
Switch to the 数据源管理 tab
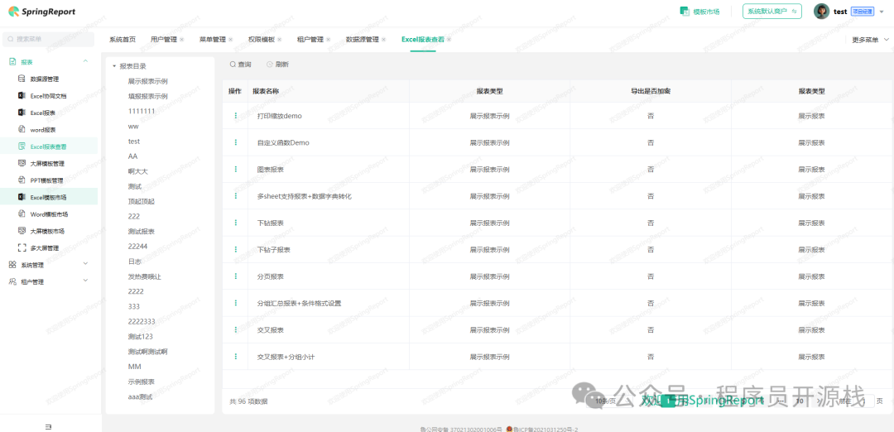click(363, 40)
